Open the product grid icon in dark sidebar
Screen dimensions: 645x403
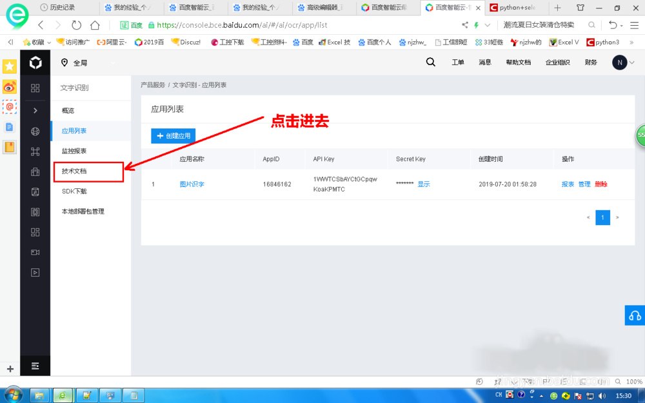click(35, 88)
